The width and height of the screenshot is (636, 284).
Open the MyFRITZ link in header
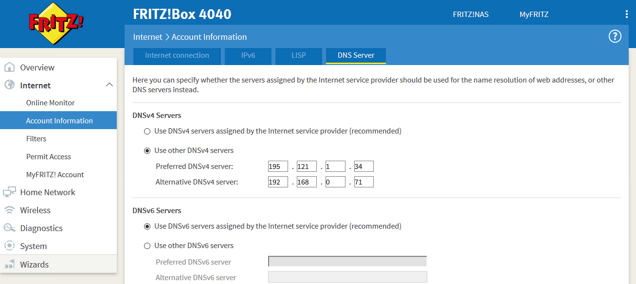[x=534, y=15]
